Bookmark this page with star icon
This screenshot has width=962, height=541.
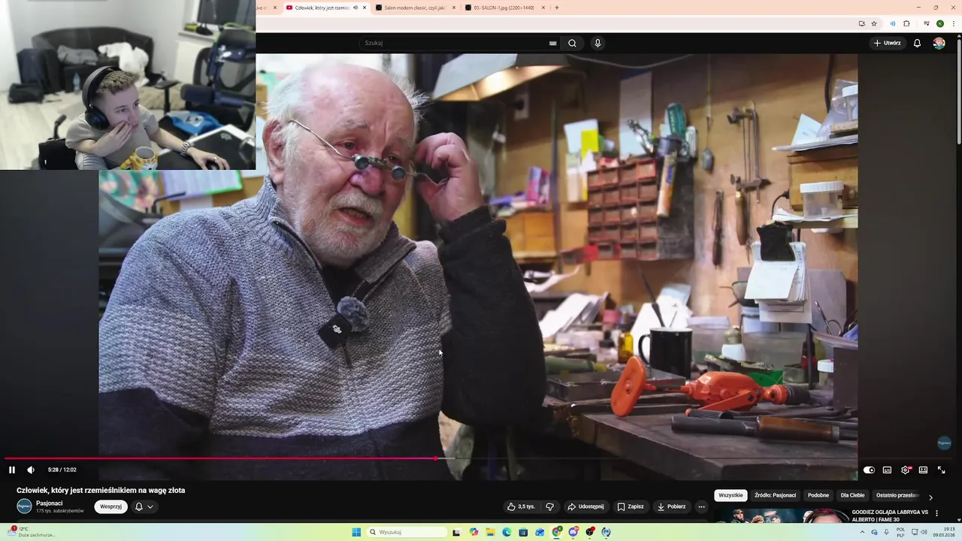point(874,23)
